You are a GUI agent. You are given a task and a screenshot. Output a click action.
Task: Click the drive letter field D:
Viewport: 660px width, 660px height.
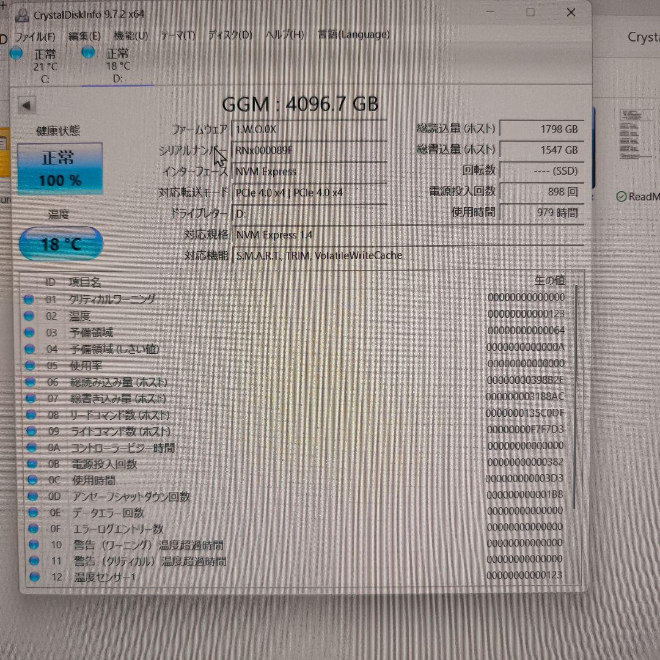[309, 214]
